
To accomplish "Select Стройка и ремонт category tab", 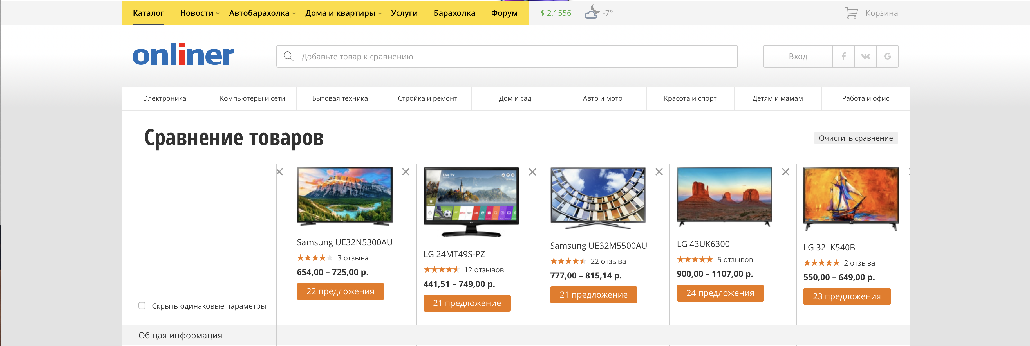I will click(427, 98).
